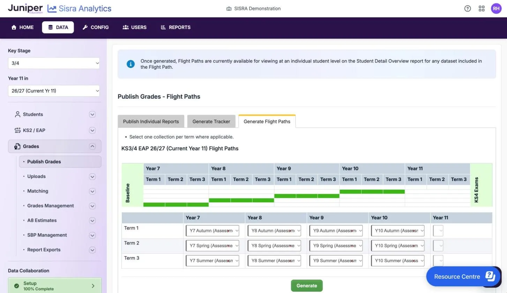Click the Grades document icon

pos(17,146)
